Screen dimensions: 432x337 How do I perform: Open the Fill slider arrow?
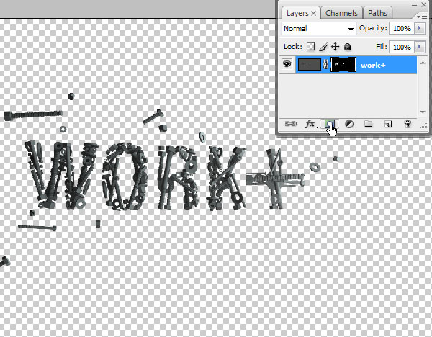(420, 47)
